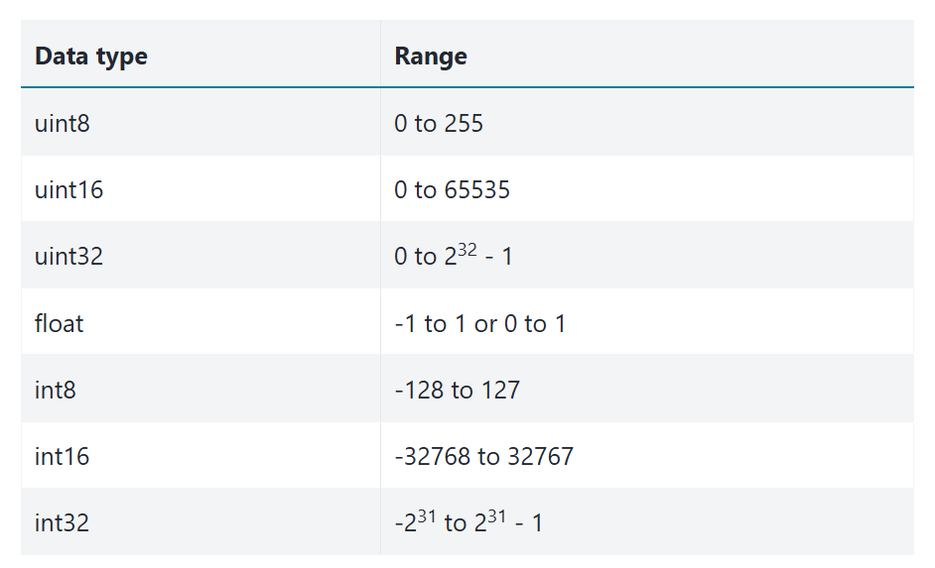Screen dimensions: 935x568
Task: Select the uint8 data type cell
Action: (63, 123)
